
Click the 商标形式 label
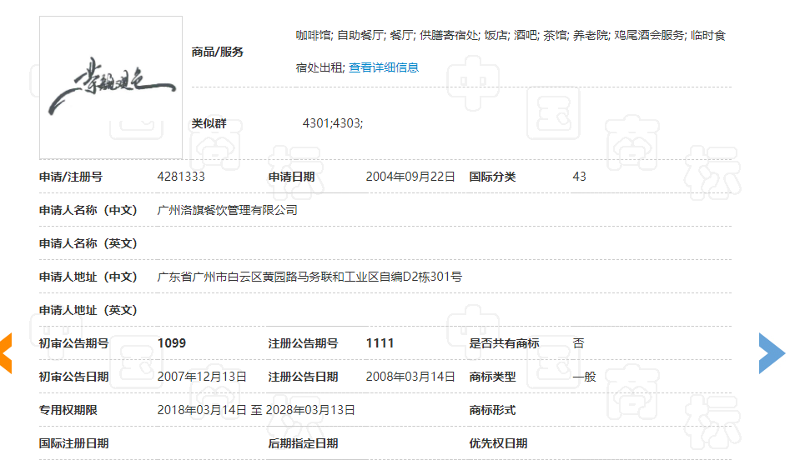coord(492,410)
